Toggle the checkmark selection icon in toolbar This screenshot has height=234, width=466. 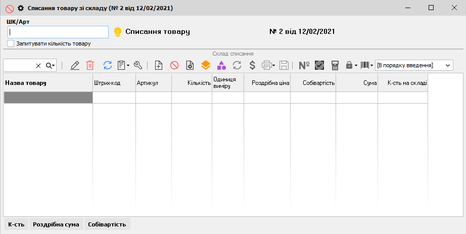[319, 65]
